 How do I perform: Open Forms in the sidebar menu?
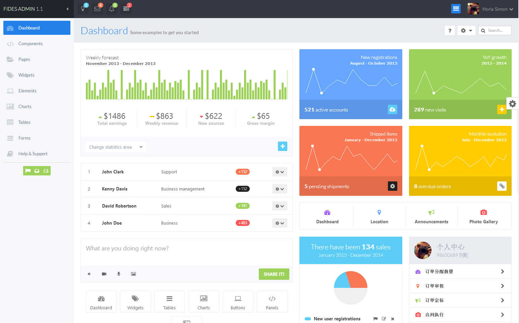tap(37, 138)
